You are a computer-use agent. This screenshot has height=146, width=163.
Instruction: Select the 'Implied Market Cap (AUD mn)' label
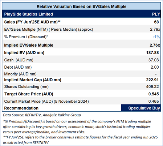(33, 80)
